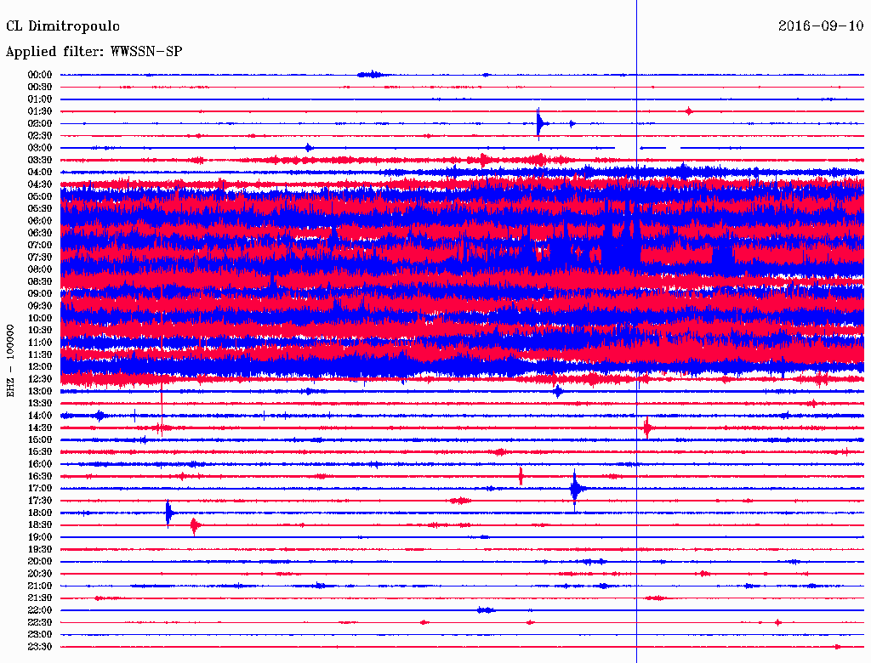Select the 07:00 time label
The width and height of the screenshot is (871, 663).
coord(40,246)
